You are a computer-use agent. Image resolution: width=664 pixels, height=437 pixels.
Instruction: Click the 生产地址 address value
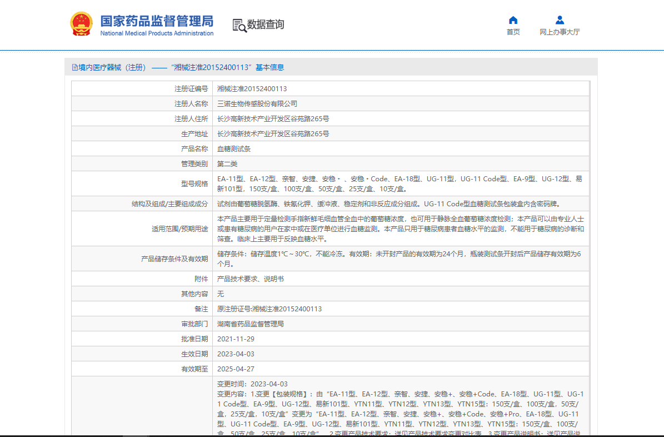click(273, 134)
